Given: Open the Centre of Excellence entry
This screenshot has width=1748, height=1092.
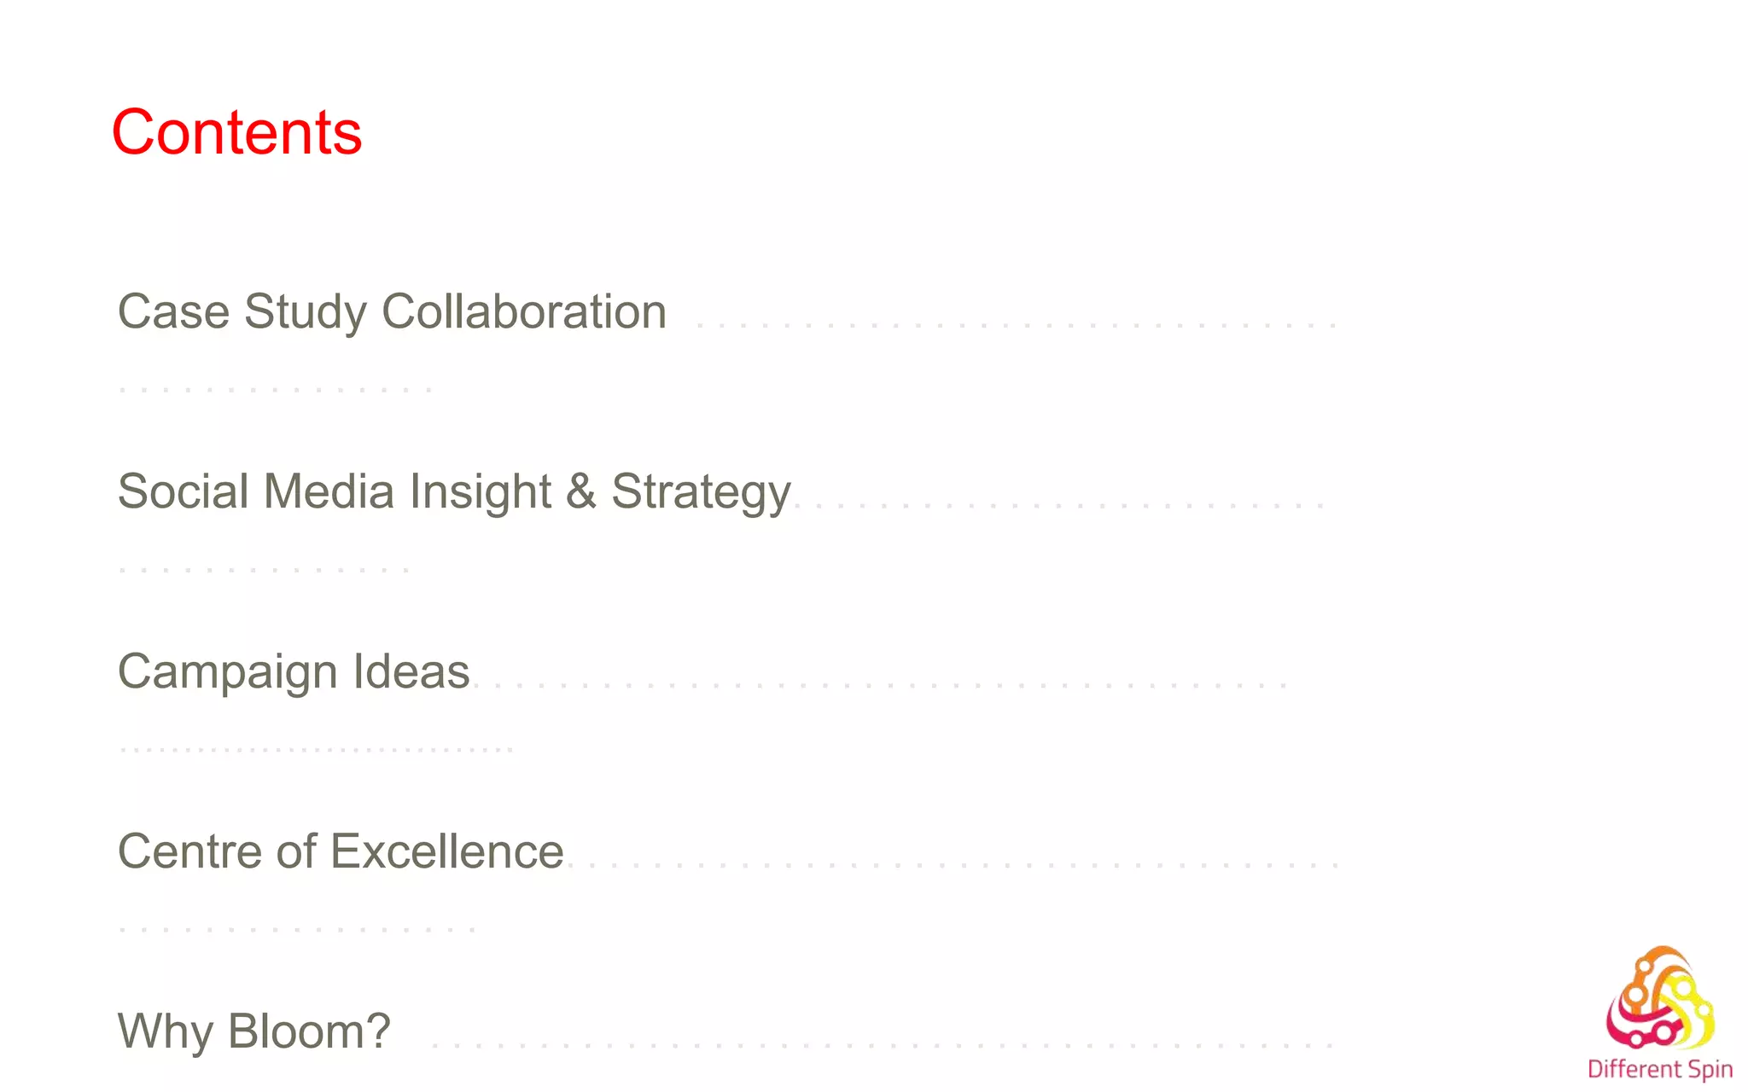Looking at the screenshot, I should pyautogui.click(x=341, y=851).
